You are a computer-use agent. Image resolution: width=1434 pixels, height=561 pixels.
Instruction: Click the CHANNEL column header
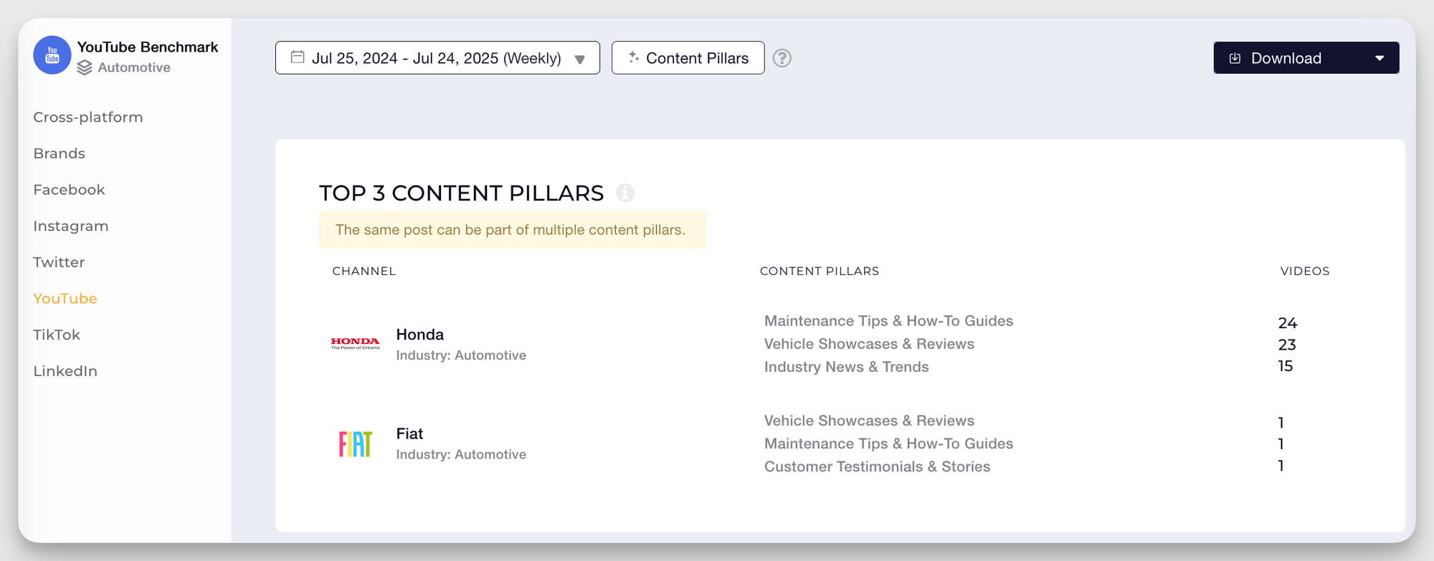364,271
